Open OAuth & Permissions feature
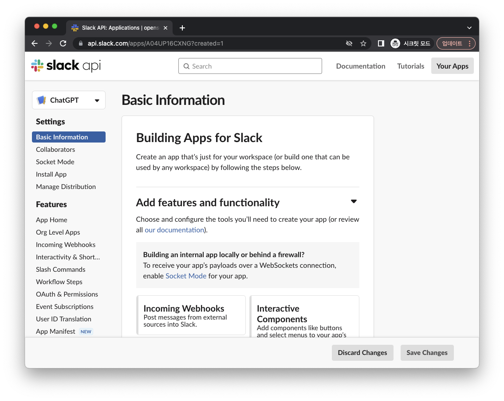Viewport: 504px width, 401px height. [x=67, y=294]
